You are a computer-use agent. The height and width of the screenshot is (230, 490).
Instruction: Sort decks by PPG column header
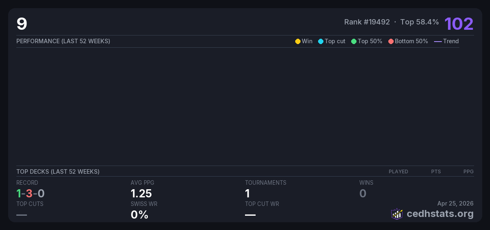pyautogui.click(x=468, y=172)
